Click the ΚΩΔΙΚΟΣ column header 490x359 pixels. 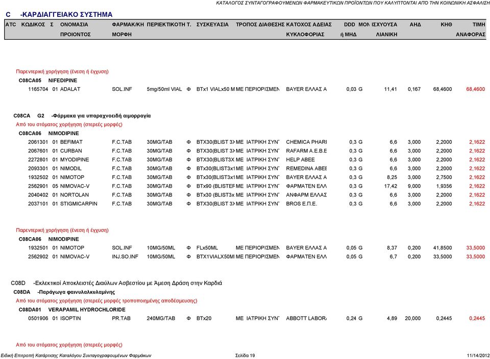[x=33, y=24]
